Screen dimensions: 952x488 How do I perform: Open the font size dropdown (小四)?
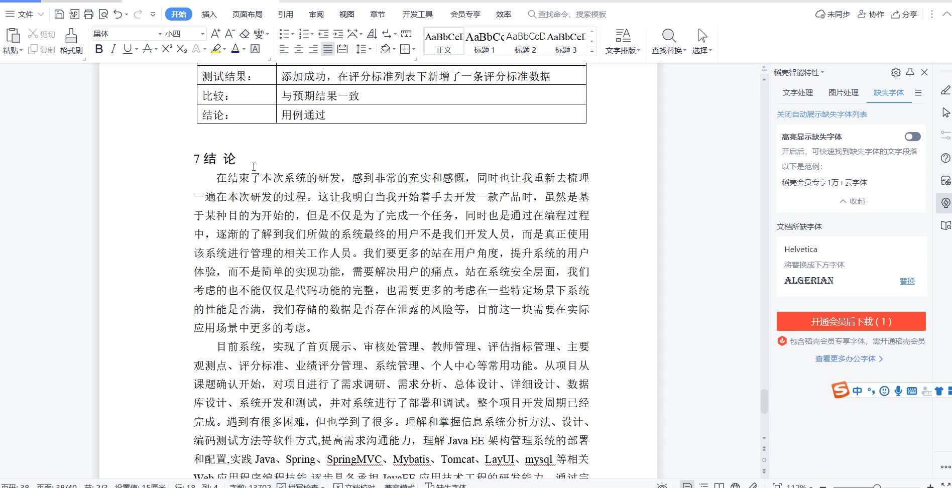tap(203, 34)
